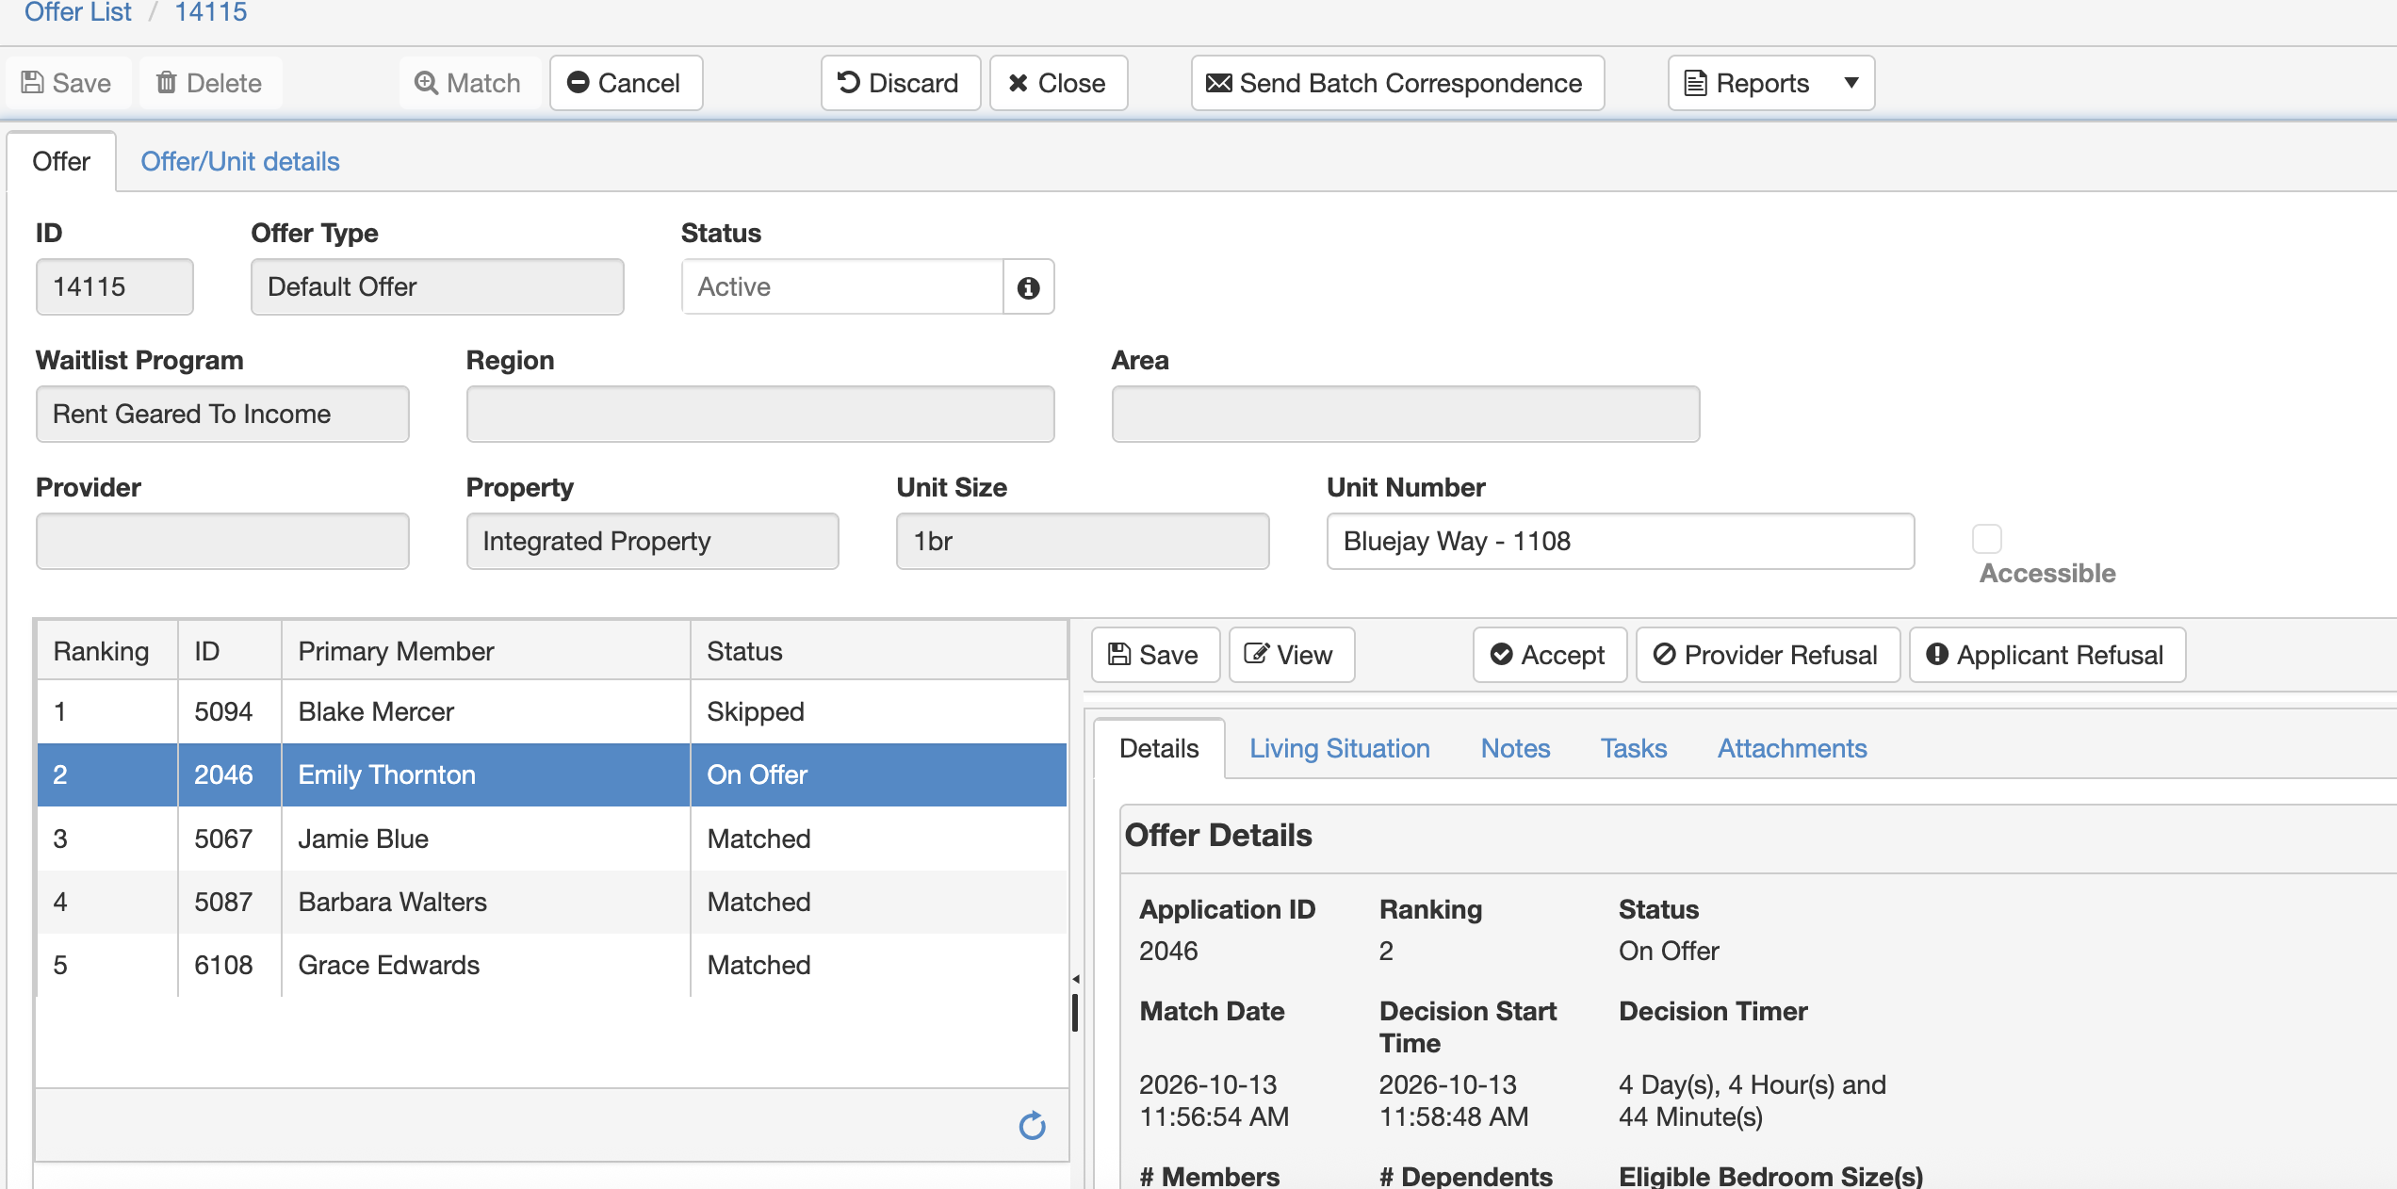Go to Offer List breadcrumb link
The width and height of the screenshot is (2397, 1189).
tap(77, 12)
